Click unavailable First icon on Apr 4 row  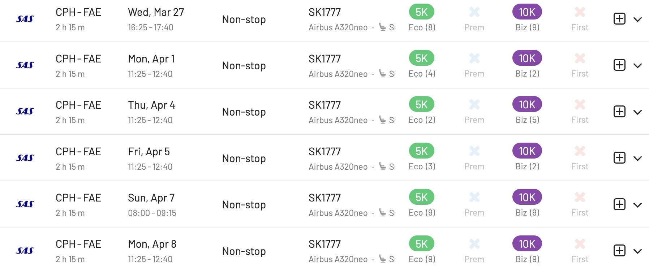click(x=580, y=105)
